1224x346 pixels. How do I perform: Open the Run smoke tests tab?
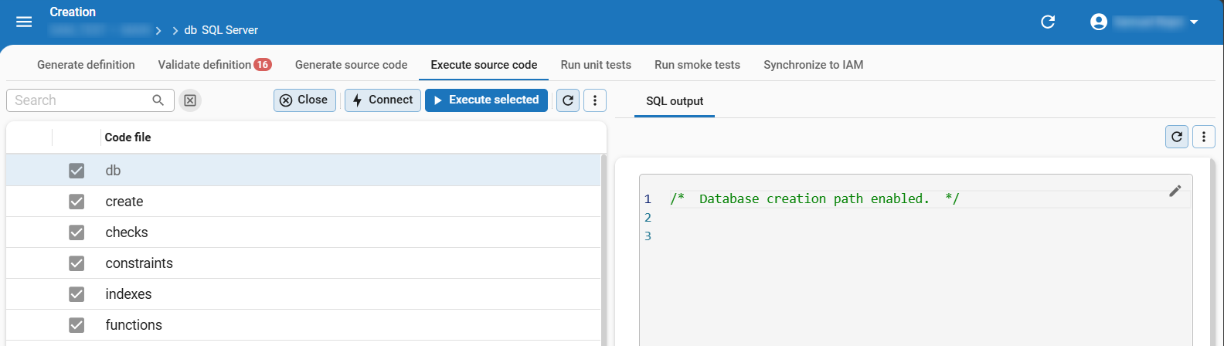(x=697, y=65)
